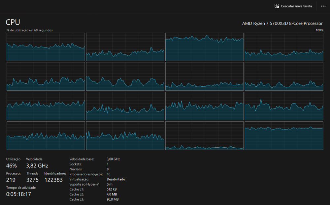The height and width of the screenshot is (205, 330).
Task: Click the 219 processes count
Action: [x=11, y=180]
